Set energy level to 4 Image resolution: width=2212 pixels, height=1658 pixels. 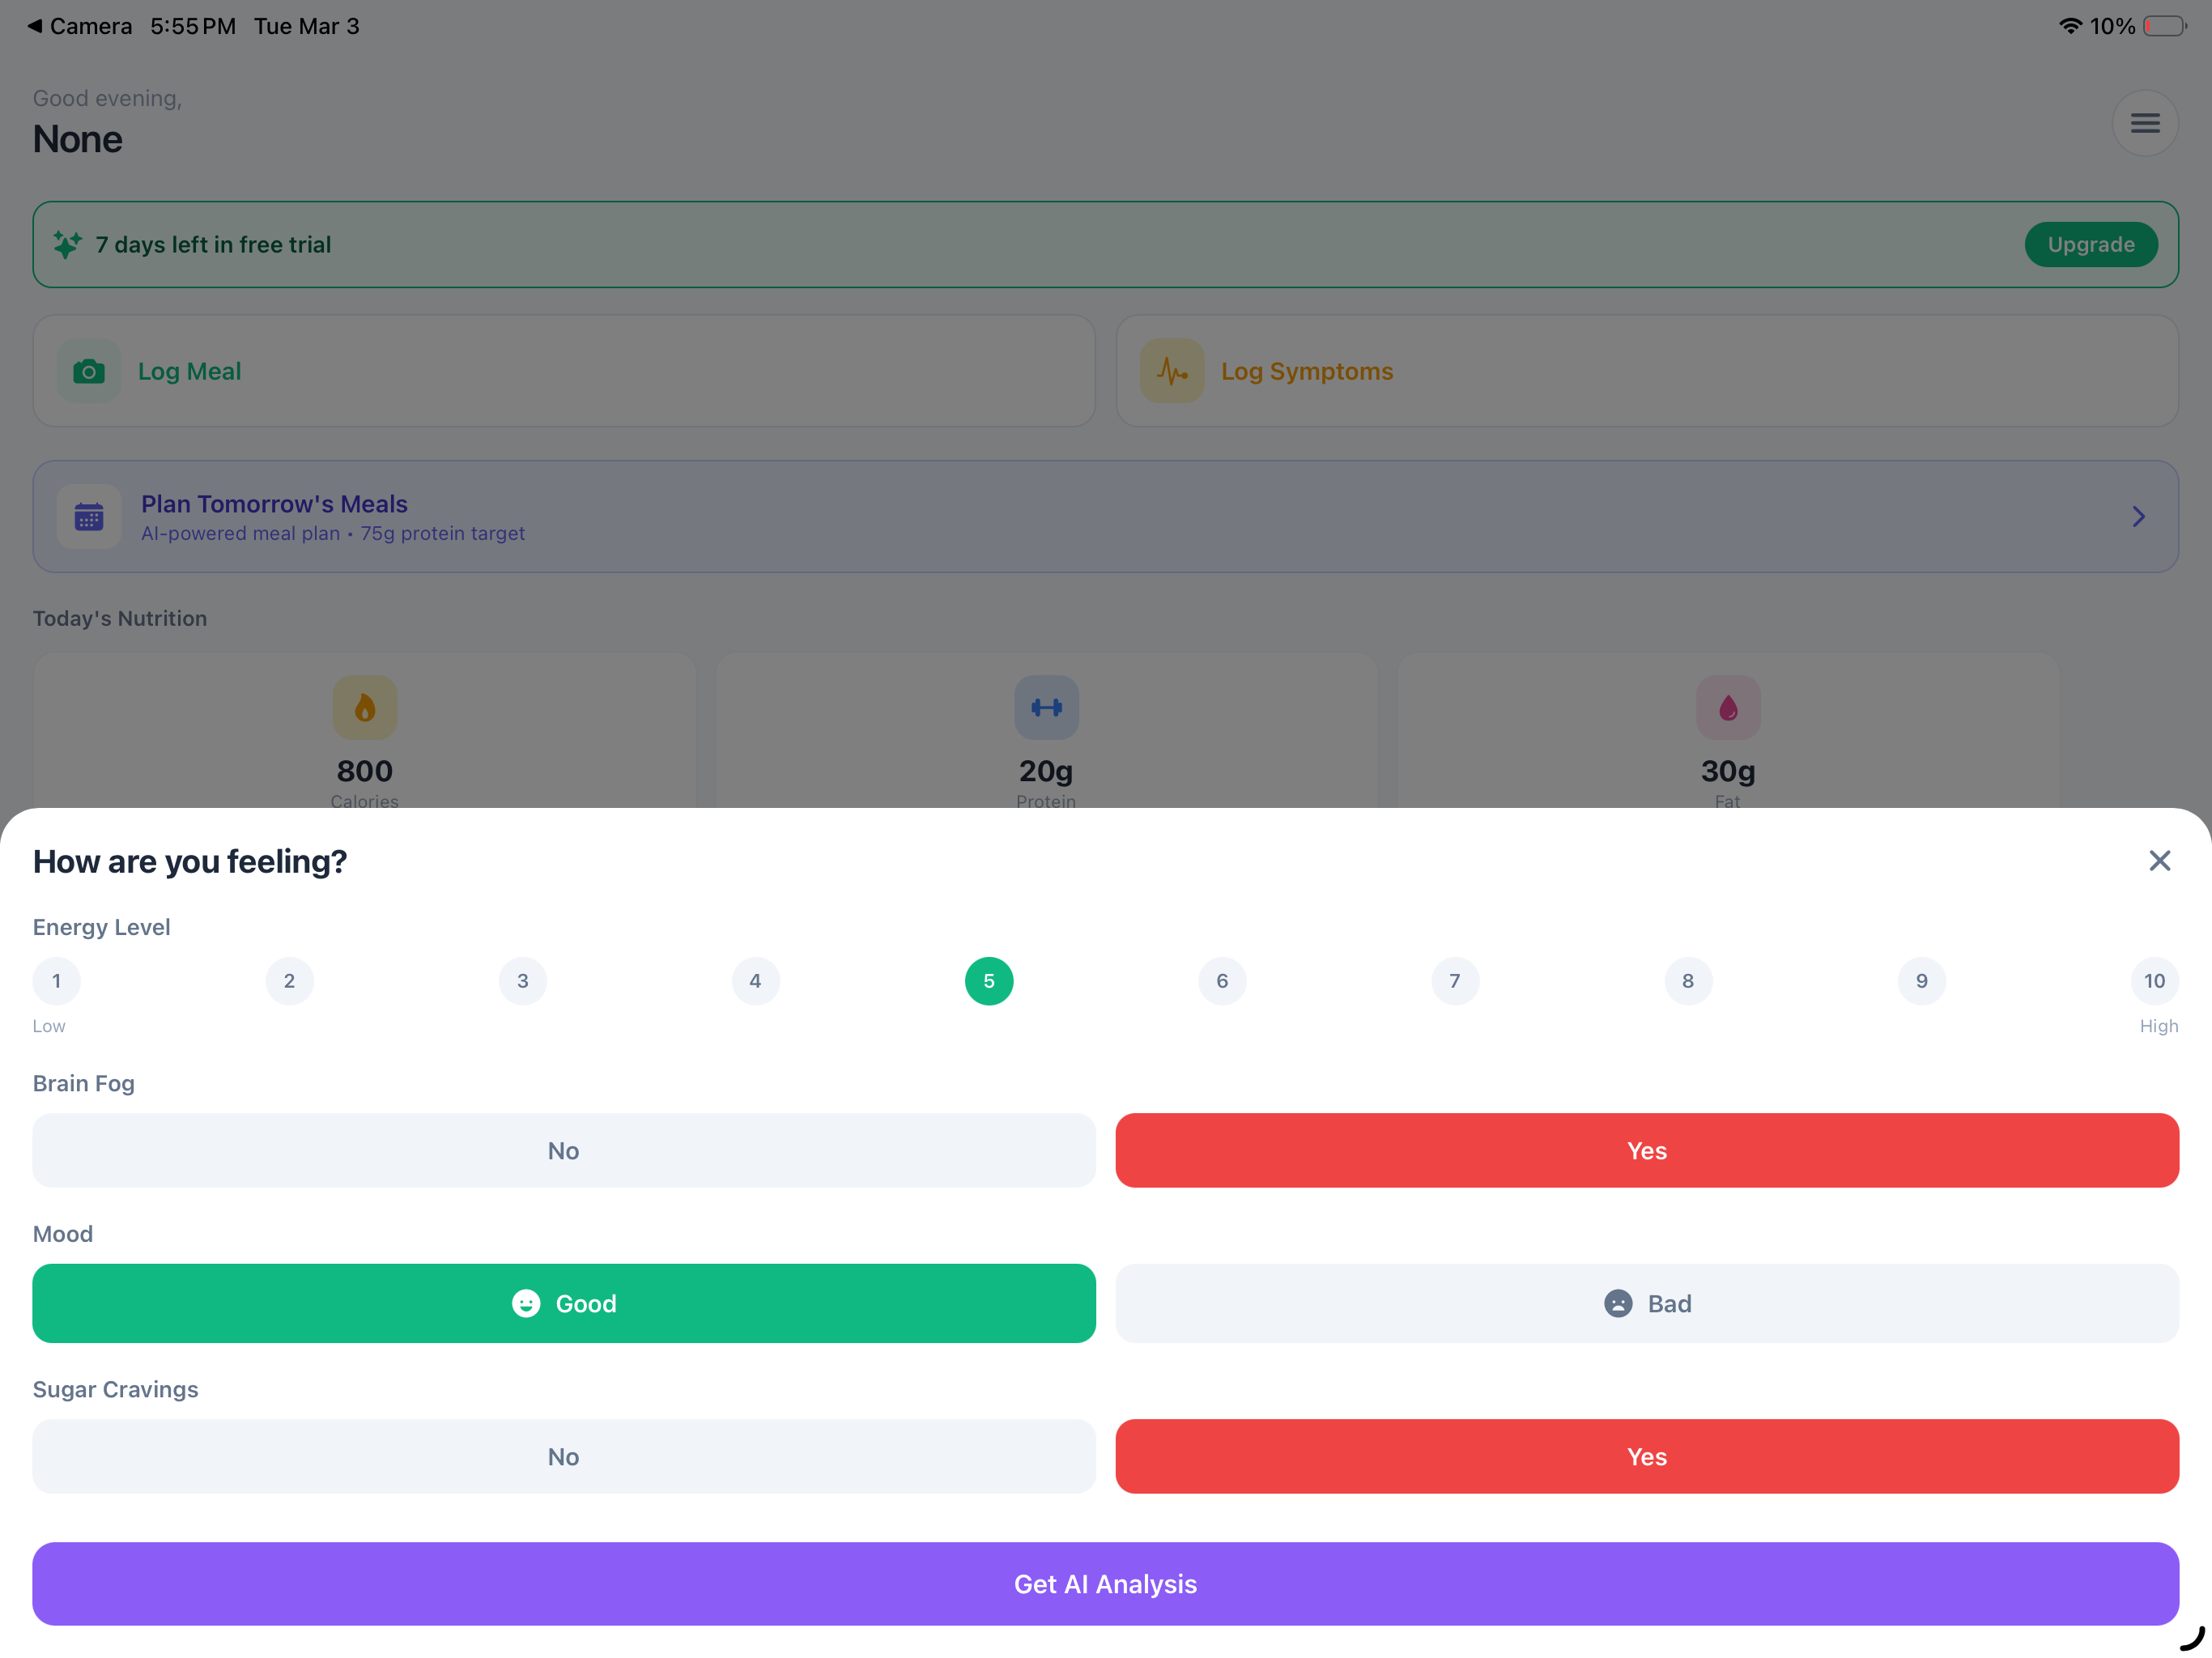[x=756, y=981]
